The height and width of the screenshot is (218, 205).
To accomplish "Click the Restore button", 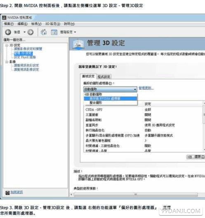I will coord(196,157).
